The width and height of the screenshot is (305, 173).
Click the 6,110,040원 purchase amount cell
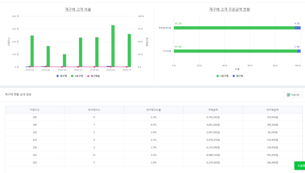click(x=213, y=147)
